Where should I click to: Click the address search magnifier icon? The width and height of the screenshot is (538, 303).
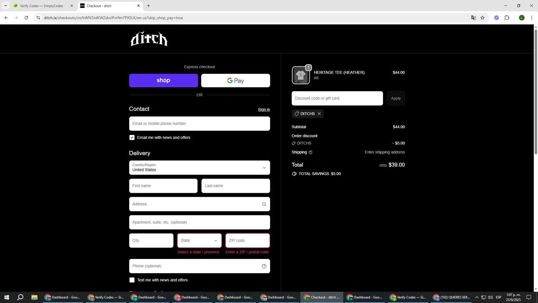click(264, 204)
